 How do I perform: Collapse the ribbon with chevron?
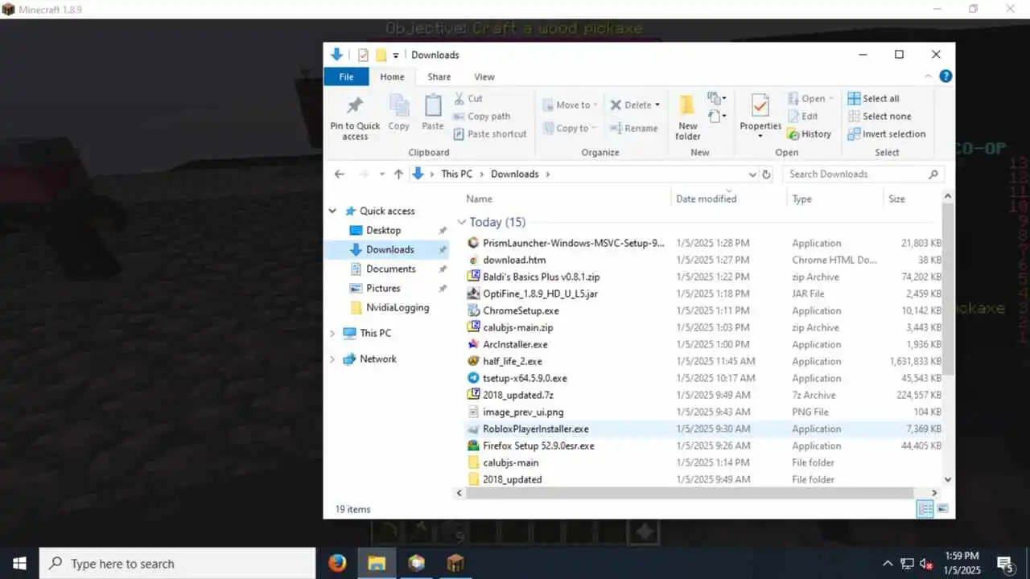coord(929,76)
